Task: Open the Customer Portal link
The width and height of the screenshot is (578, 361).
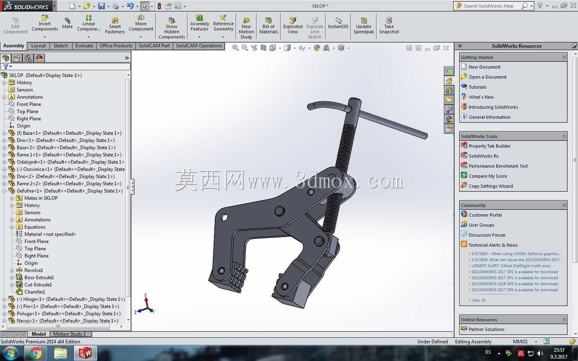Action: click(485, 215)
